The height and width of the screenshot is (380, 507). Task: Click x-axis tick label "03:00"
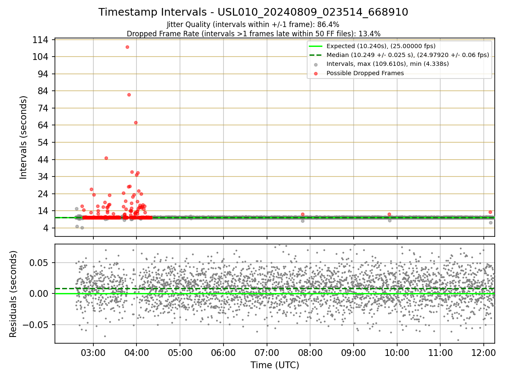click(93, 352)
